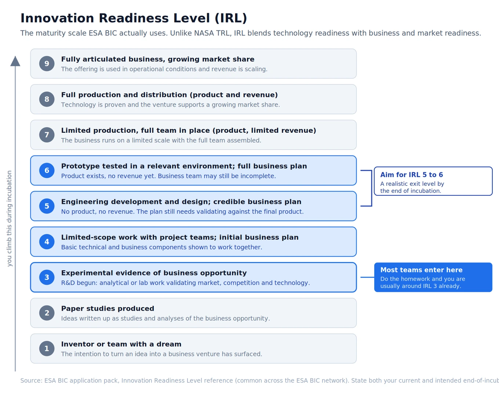Click the 'Aim for IRL 5 to 6' callout title
Screen dimensions: 499x407
412,175
